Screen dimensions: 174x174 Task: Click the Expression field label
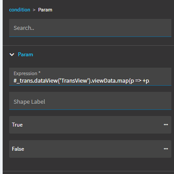(x=27, y=73)
